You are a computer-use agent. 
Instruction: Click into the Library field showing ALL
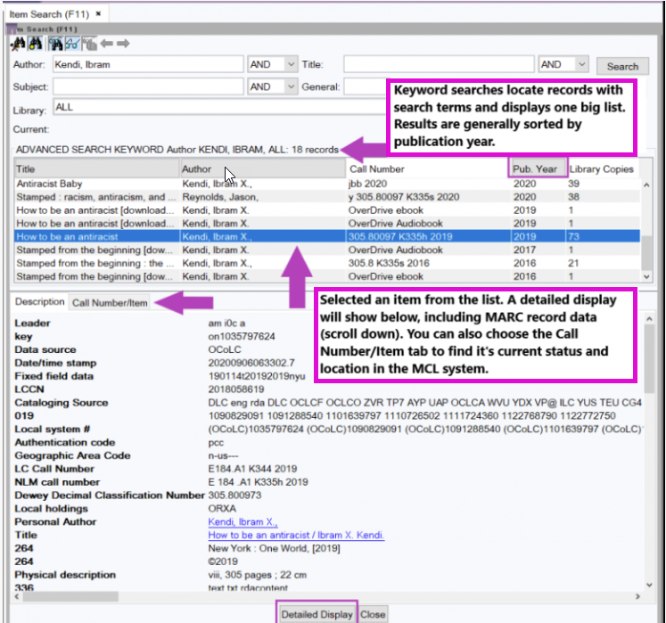219,107
